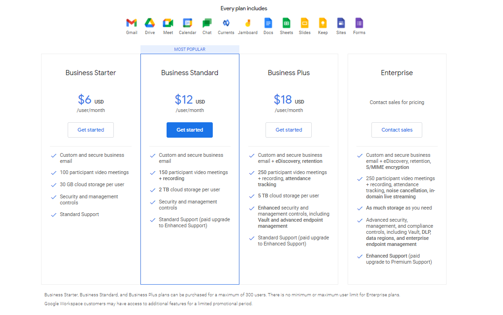Click Enterprise 'Advanced security, management, and compliance'
The image size is (503, 315).
click(399, 232)
